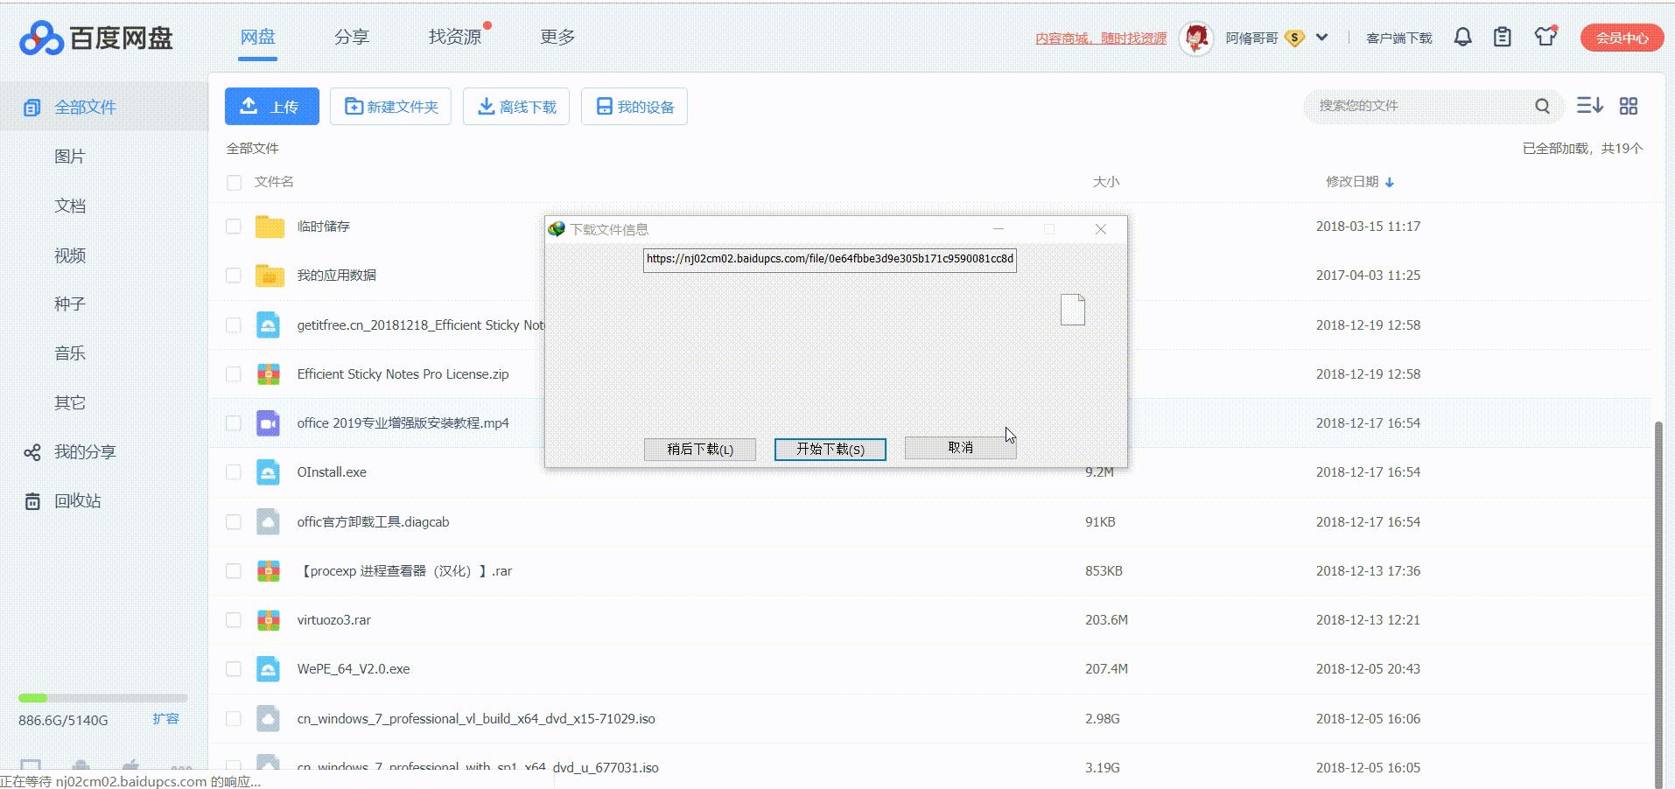Open the 内容商城，随时找资源 link

click(1101, 38)
